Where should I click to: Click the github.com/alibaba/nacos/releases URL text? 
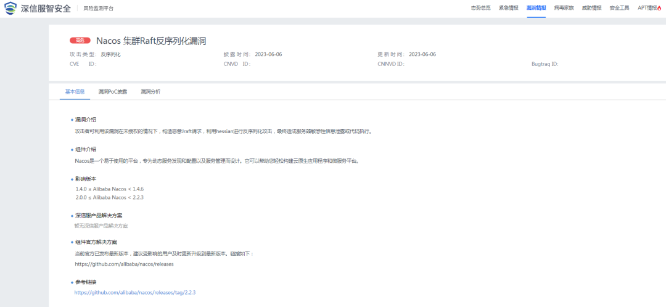[x=124, y=264]
